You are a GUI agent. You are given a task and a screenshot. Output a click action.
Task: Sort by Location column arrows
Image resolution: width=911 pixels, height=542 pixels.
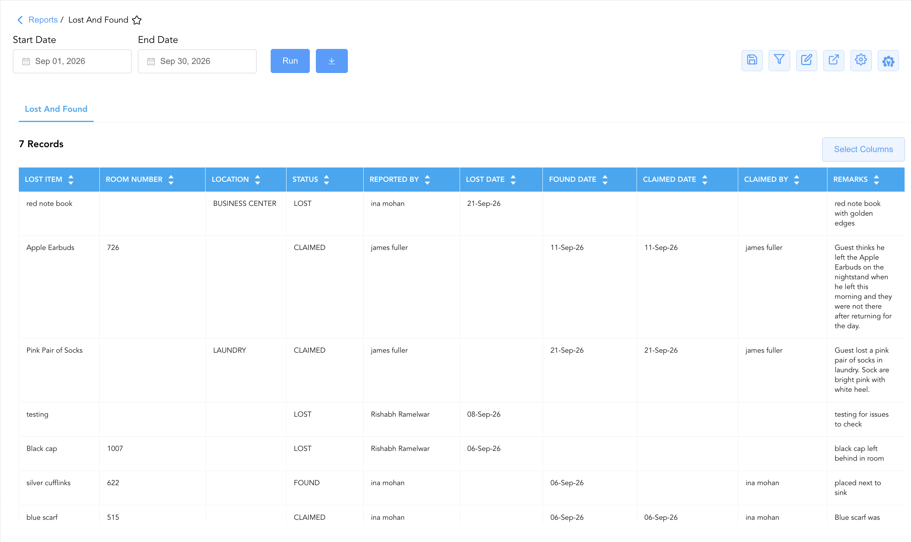pos(257,180)
